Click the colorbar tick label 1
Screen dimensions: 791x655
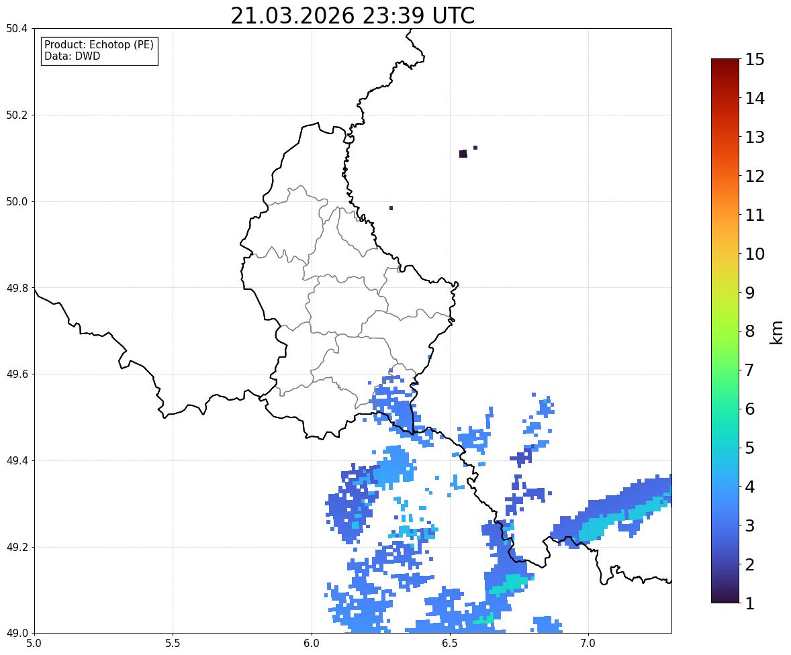click(x=750, y=603)
